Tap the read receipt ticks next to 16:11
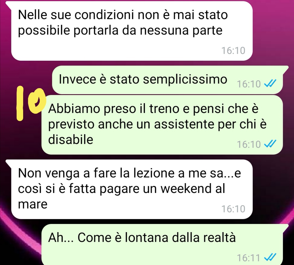This screenshot has height=265, width=294. coord(270,257)
